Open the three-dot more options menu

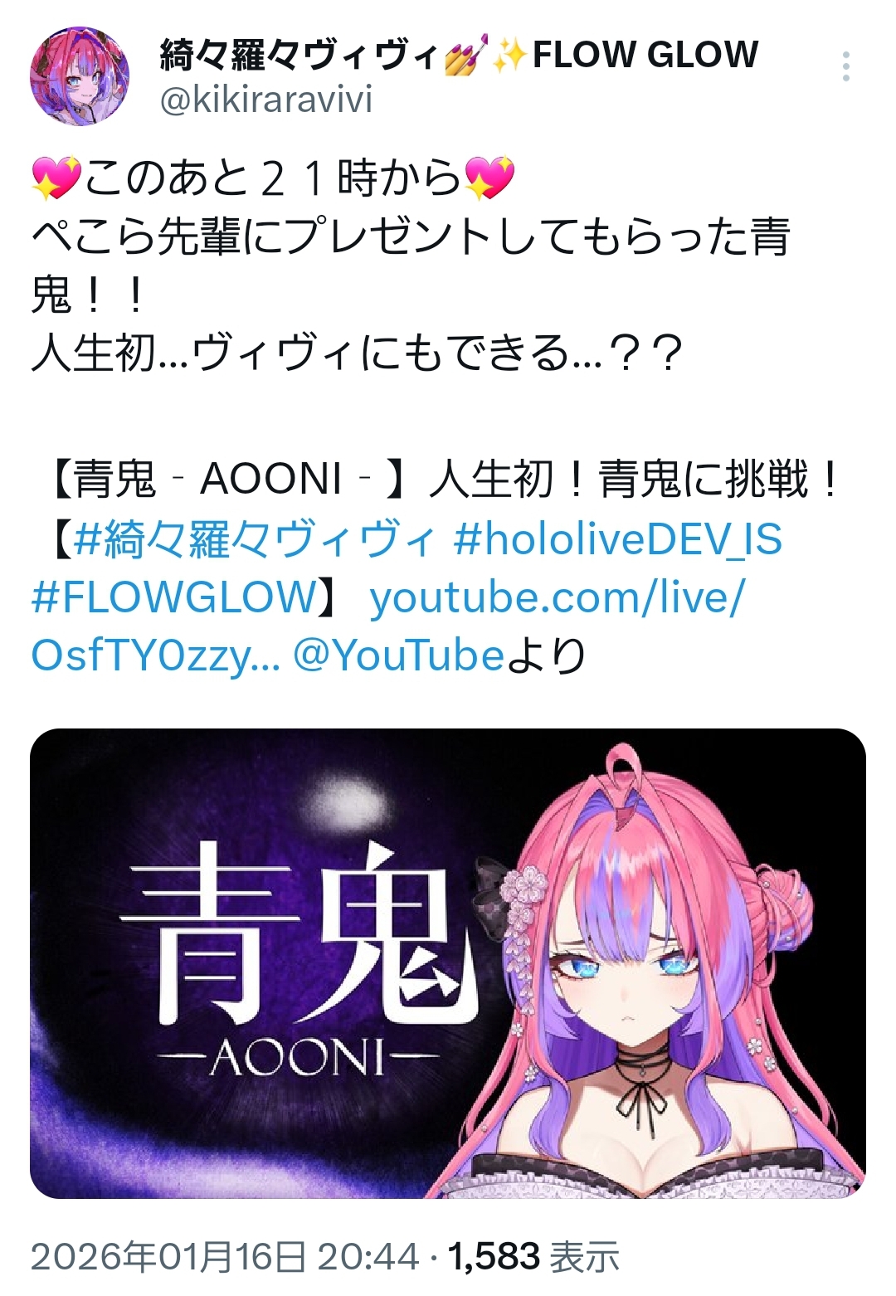tap(845, 66)
